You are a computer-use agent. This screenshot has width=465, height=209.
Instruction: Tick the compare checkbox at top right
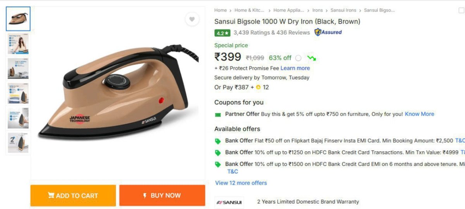[461, 11]
